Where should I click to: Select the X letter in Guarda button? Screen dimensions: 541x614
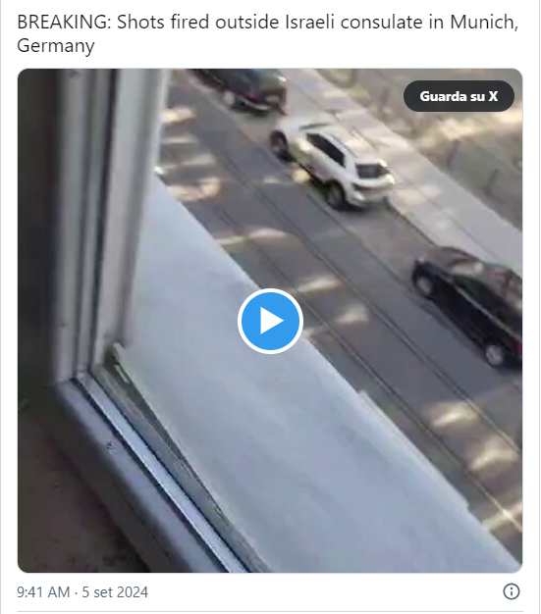(493, 96)
